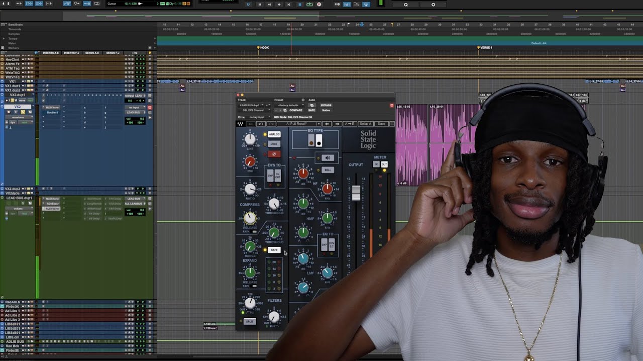Click the red phase invert button
Image resolution: width=643 pixels, height=361 pixels.
274,154
